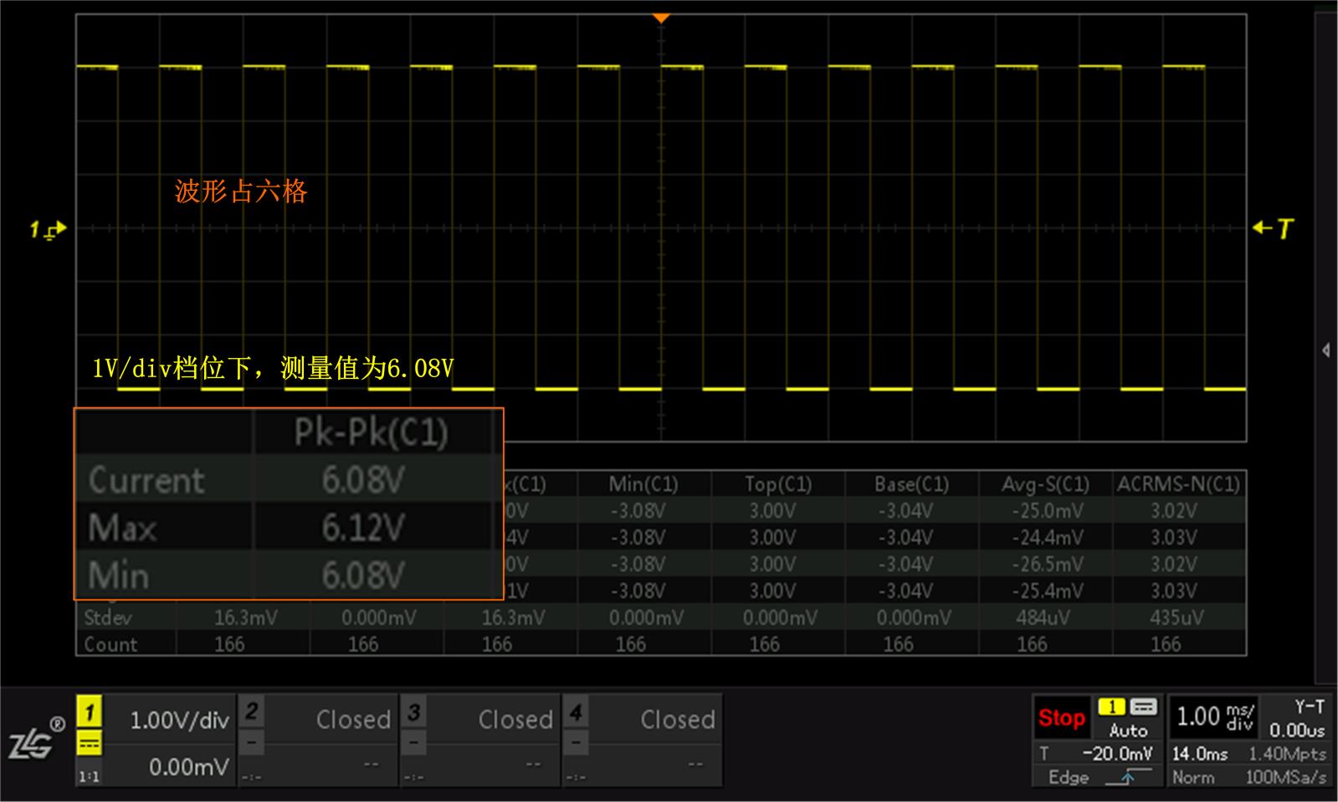Click the rising edge slope icon
Screen dimensions: 1338x802
(1127, 777)
